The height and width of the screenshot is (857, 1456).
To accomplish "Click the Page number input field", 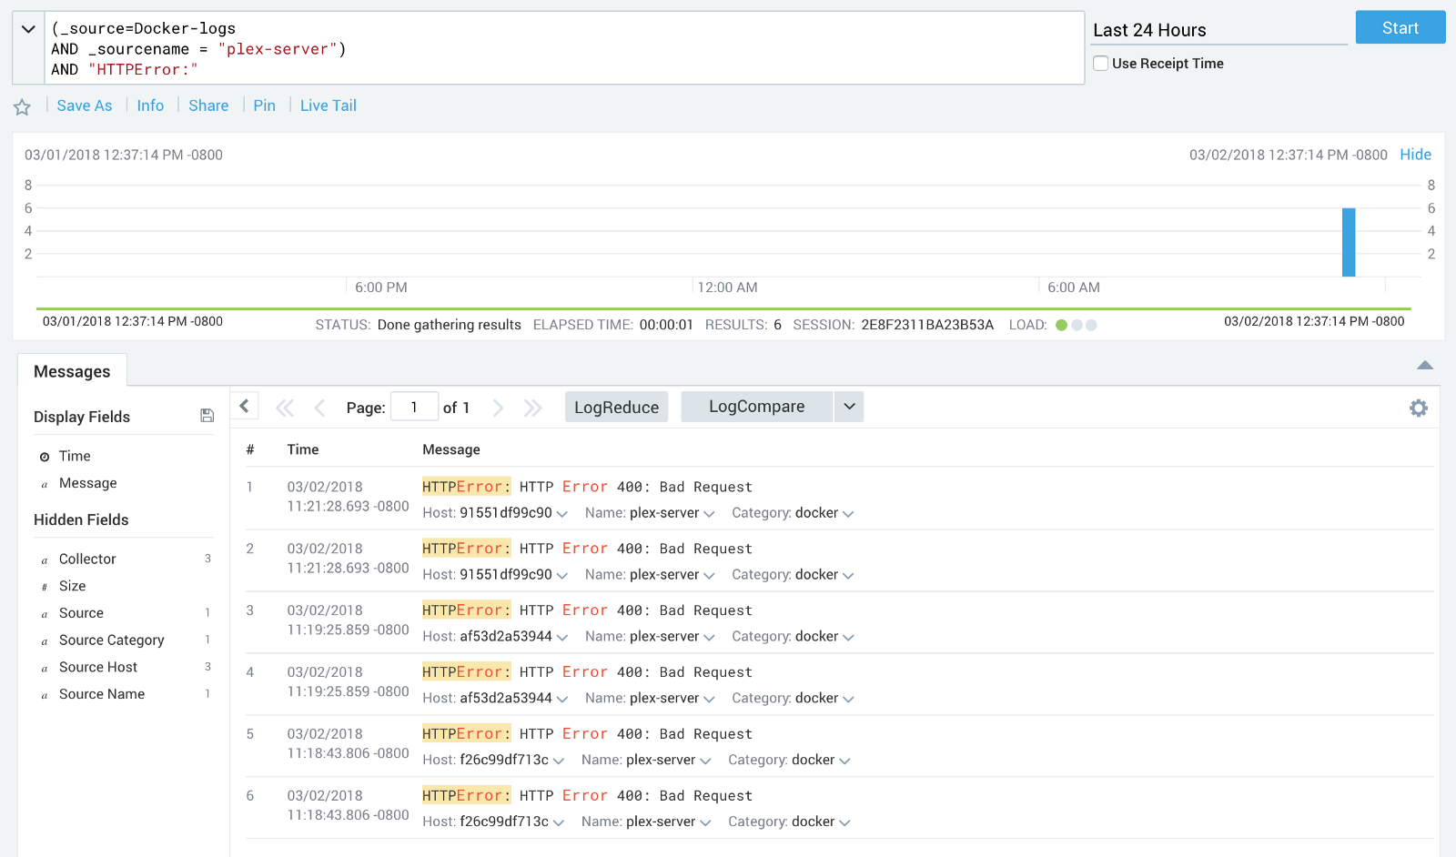I will (x=414, y=407).
